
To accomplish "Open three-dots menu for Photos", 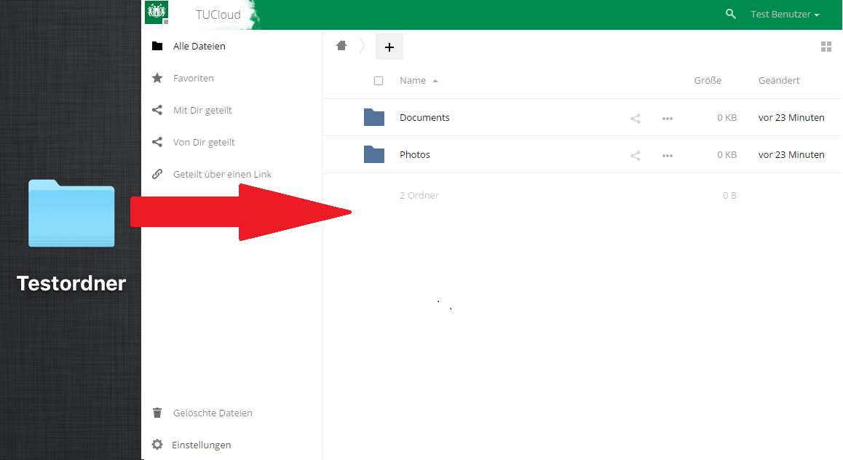I will (667, 155).
